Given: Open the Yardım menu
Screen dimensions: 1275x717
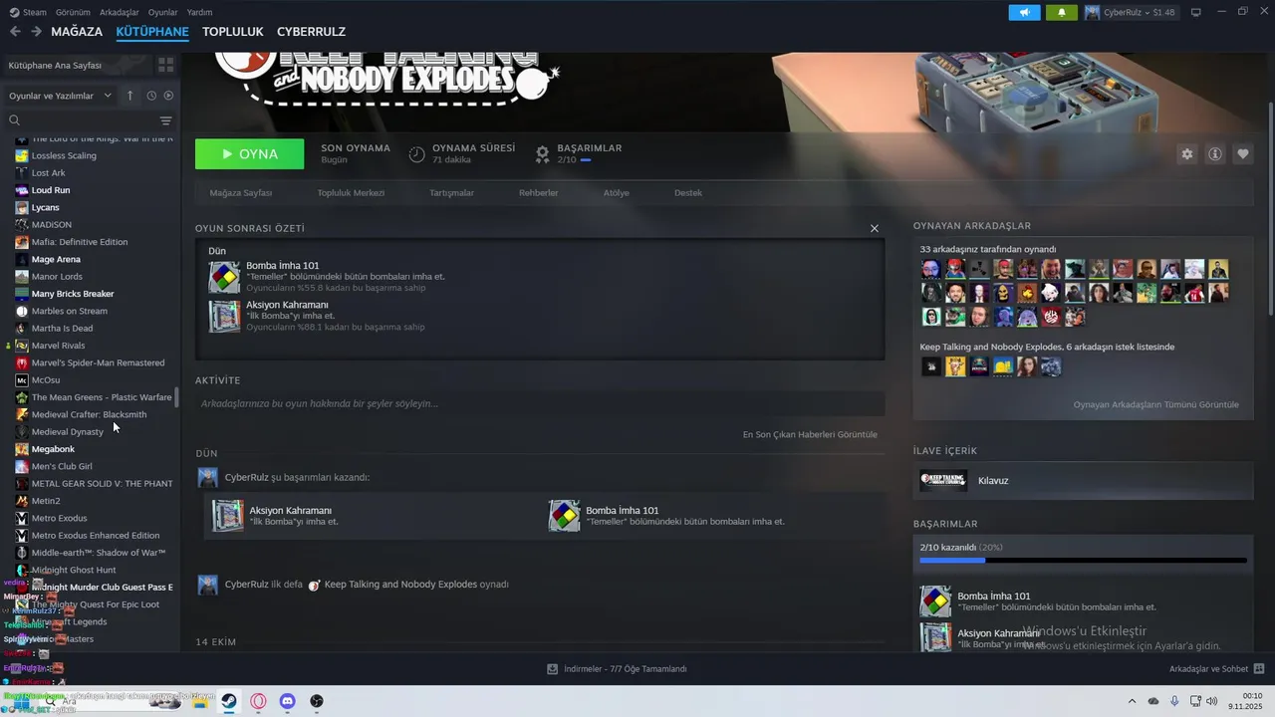Looking at the screenshot, I should (x=199, y=13).
